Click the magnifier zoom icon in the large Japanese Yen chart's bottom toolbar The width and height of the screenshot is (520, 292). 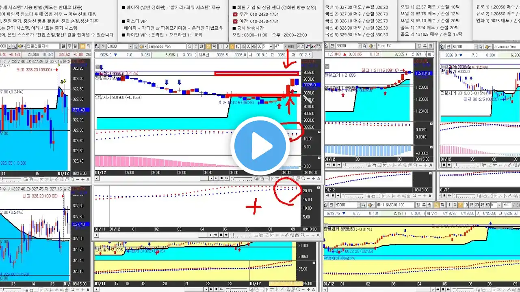303,178
